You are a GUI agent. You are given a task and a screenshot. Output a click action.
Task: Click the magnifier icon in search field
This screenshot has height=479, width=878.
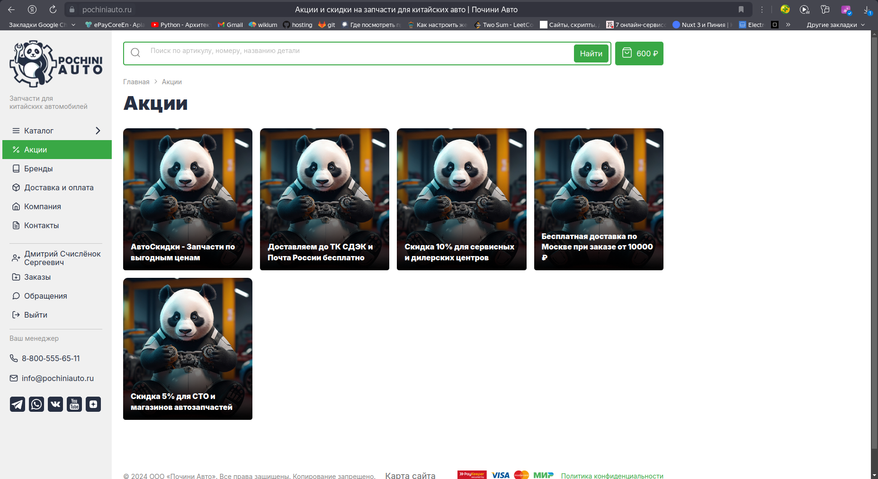[135, 53]
